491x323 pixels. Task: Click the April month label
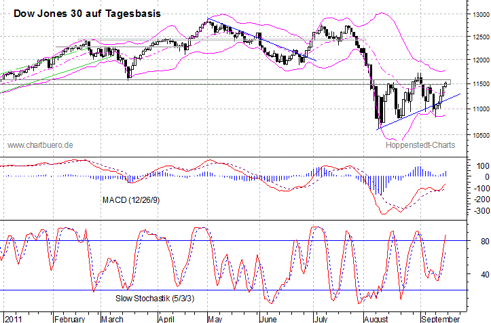coord(166,319)
